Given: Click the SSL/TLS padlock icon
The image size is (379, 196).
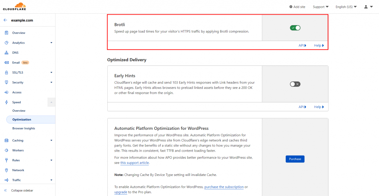Looking at the screenshot, I should pyautogui.click(x=7, y=72).
